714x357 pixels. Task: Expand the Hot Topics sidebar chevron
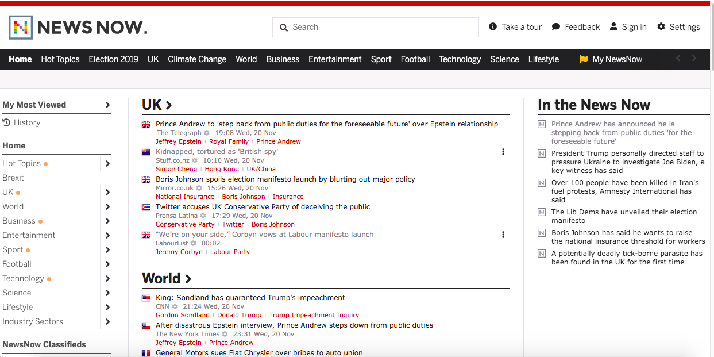click(x=107, y=163)
